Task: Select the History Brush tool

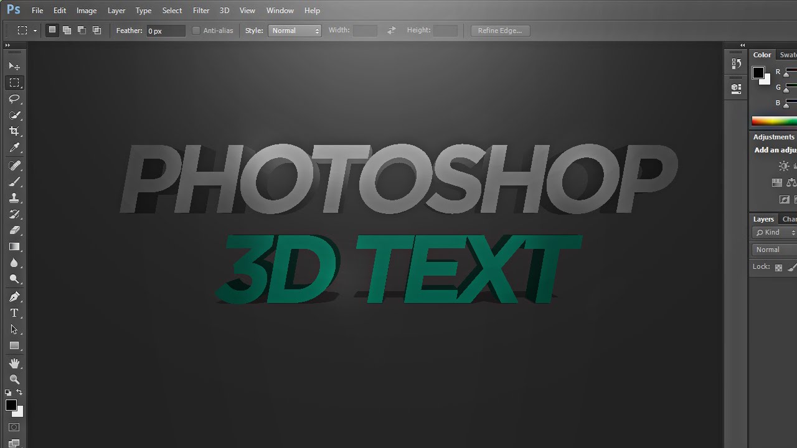Action: (x=14, y=214)
